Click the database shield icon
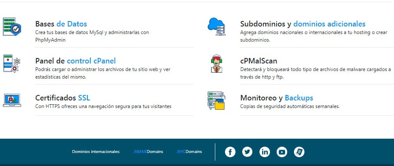Screen dimensions: 394x166 (12, 26)
